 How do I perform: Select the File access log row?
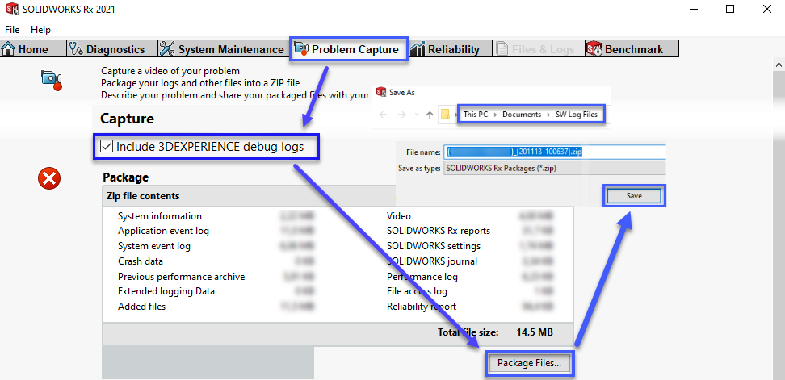pyautogui.click(x=417, y=291)
